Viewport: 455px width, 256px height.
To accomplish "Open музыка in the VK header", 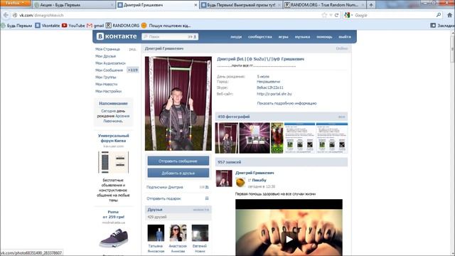I will tap(302, 37).
